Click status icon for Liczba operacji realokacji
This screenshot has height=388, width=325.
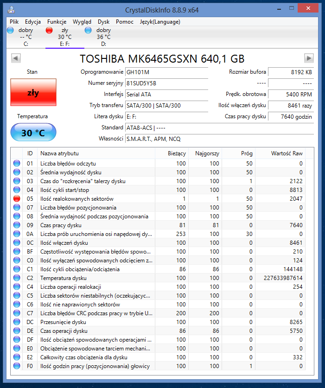pos(17,287)
